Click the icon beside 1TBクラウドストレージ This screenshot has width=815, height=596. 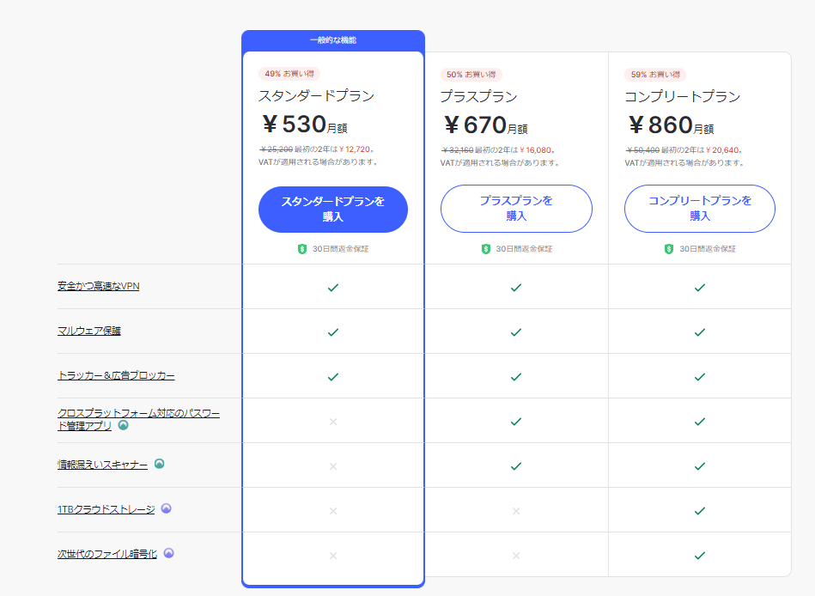(167, 508)
